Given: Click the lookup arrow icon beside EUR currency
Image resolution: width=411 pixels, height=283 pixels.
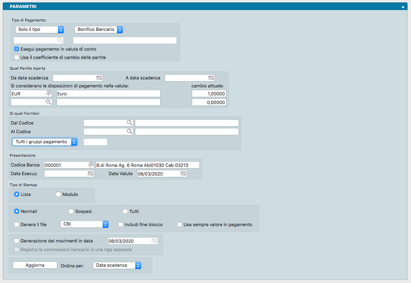Looking at the screenshot, I should 49,94.
